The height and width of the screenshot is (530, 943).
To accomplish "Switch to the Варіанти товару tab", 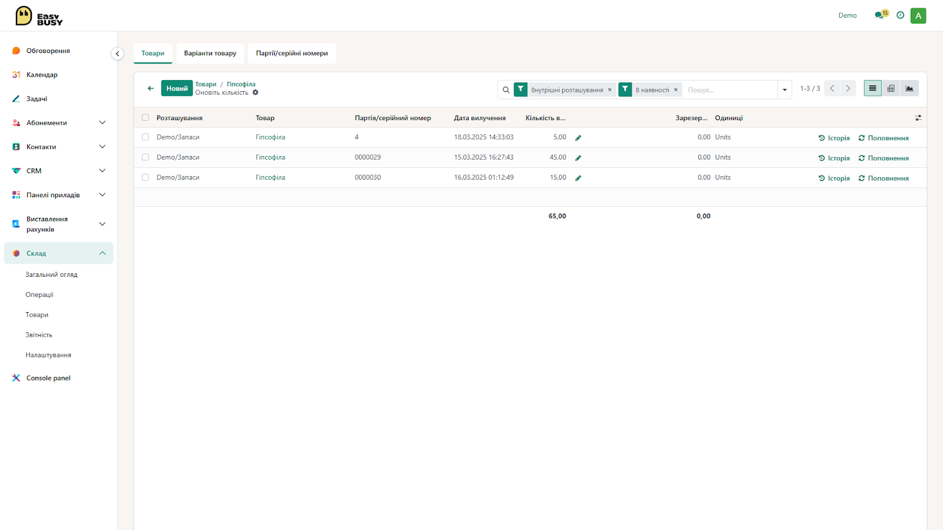I will pos(210,53).
